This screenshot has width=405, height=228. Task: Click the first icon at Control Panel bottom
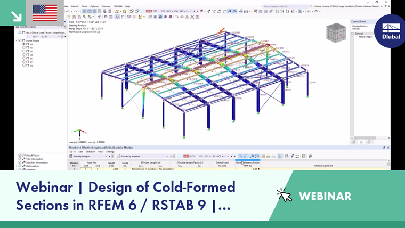pyautogui.click(x=354, y=142)
